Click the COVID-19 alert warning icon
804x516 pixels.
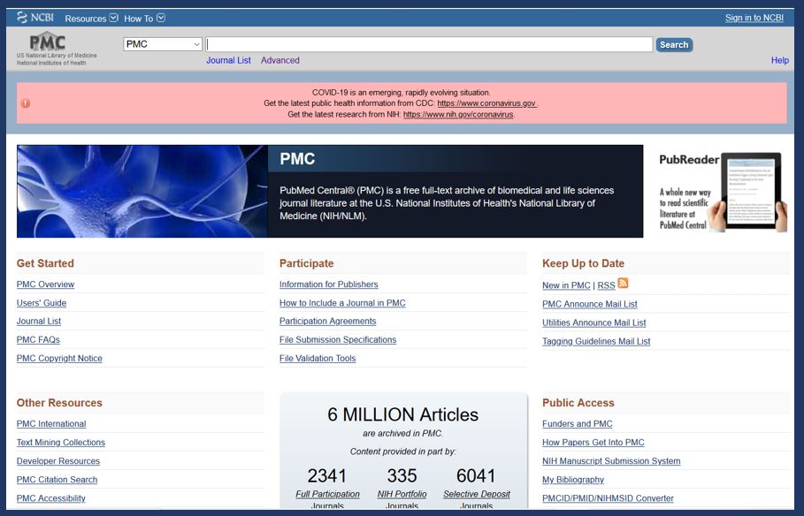coord(26,103)
